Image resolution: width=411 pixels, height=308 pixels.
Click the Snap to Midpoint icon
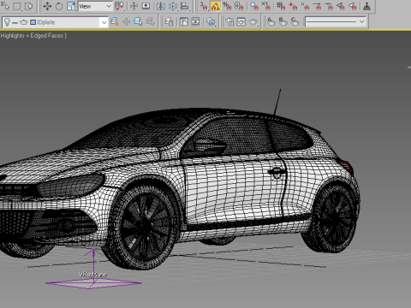coord(329,6)
